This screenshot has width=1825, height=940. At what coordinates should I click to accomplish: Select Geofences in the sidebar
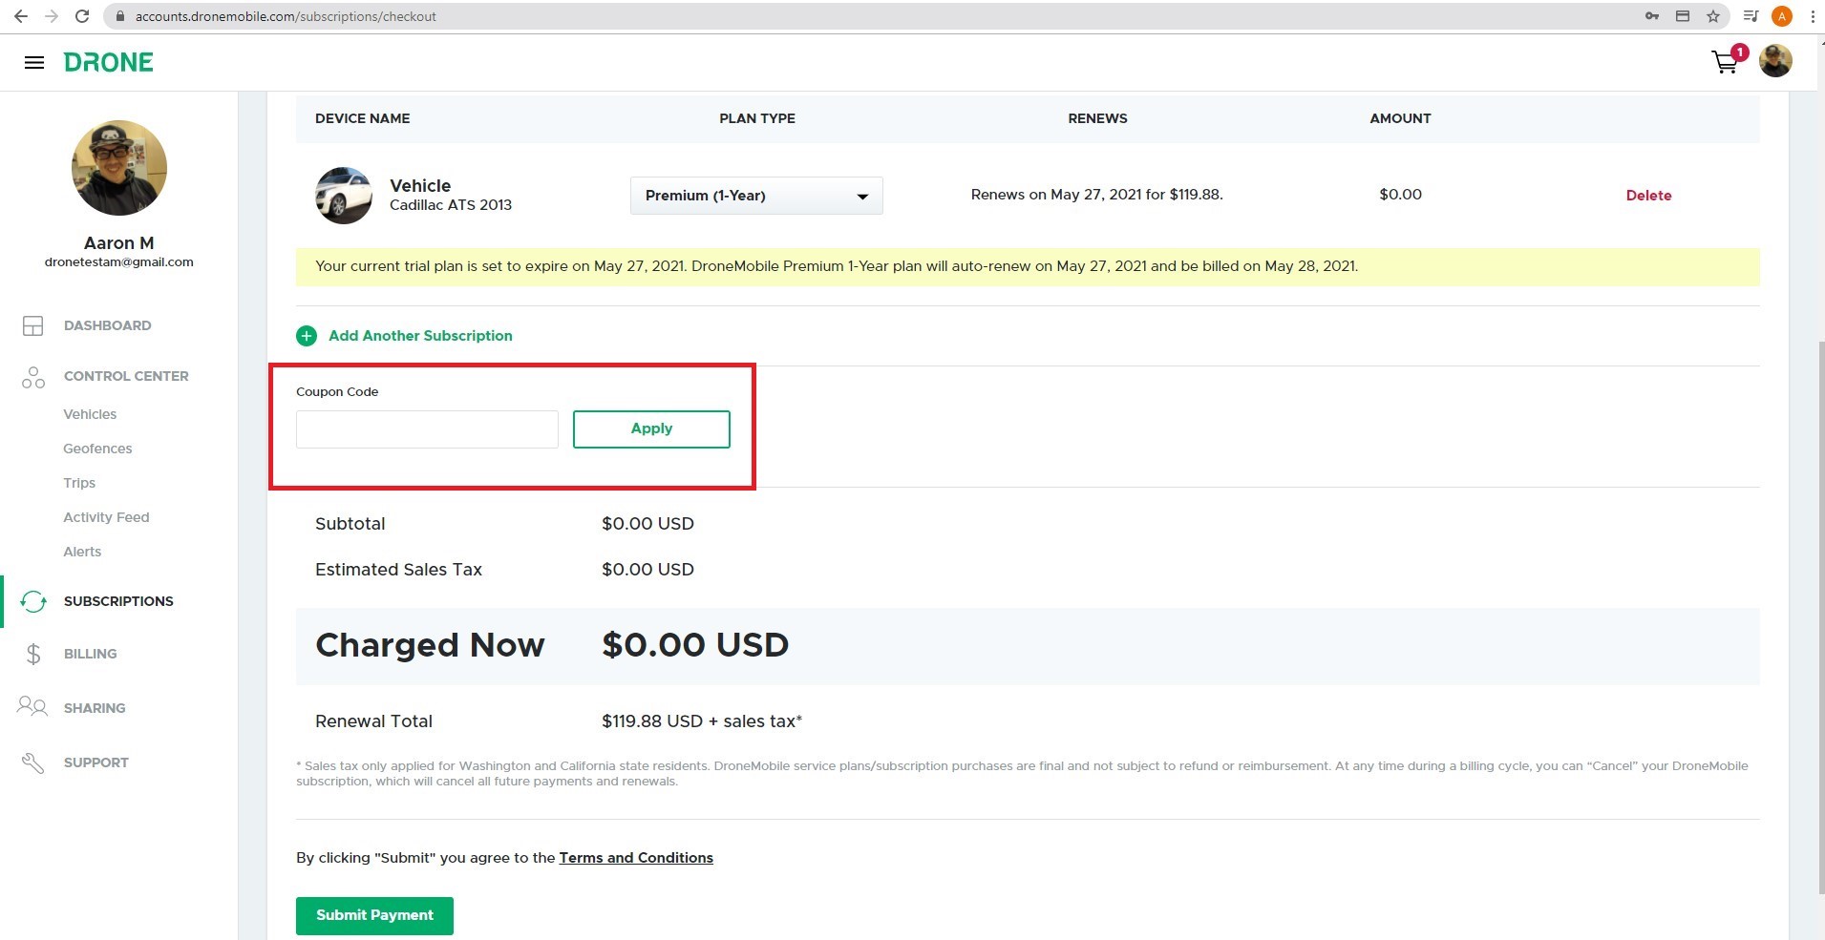coord(97,449)
